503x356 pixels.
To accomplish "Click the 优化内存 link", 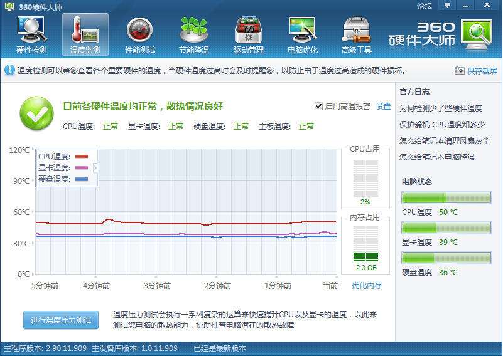I will point(366,286).
